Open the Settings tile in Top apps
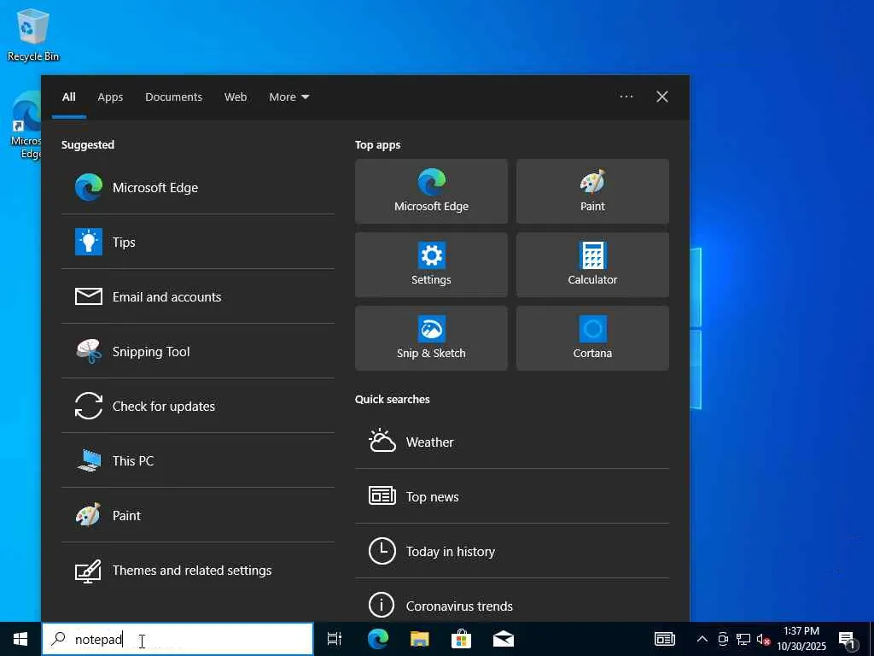The height and width of the screenshot is (656, 874). coord(431,265)
